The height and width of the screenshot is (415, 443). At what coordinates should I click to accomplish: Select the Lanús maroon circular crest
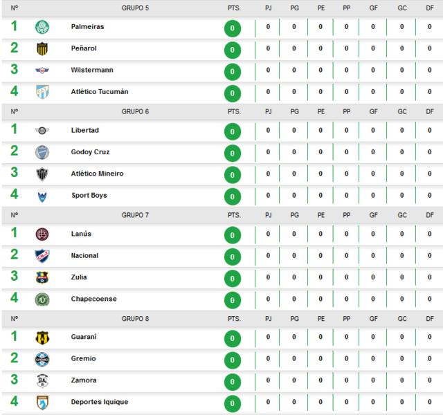click(x=42, y=234)
